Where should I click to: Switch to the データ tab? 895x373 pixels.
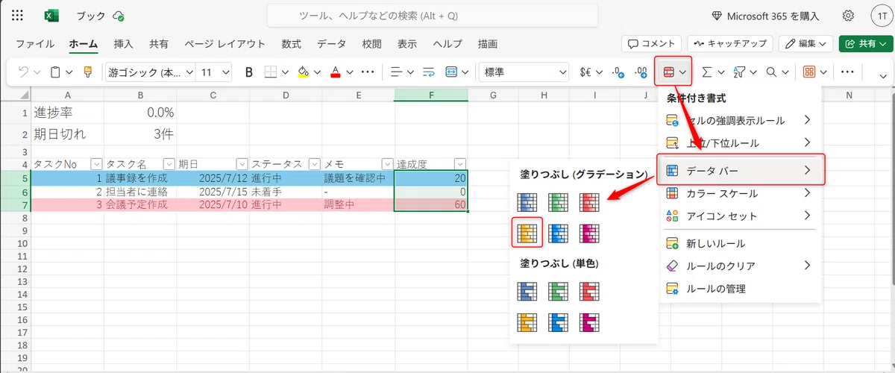coord(331,44)
